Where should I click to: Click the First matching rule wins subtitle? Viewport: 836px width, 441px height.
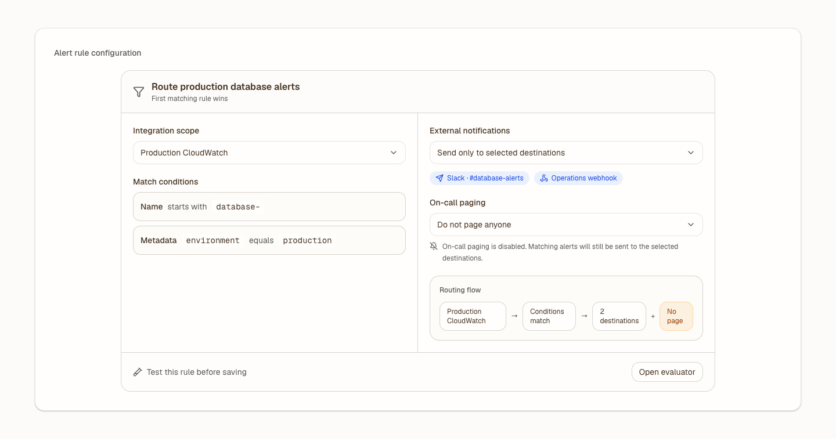click(190, 99)
